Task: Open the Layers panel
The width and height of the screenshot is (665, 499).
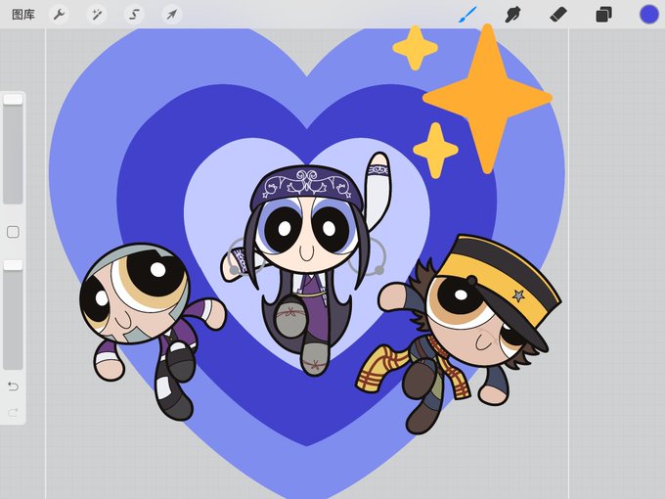Action: [x=603, y=15]
